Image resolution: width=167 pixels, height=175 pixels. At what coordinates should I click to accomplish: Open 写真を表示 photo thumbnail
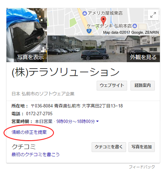(27, 35)
